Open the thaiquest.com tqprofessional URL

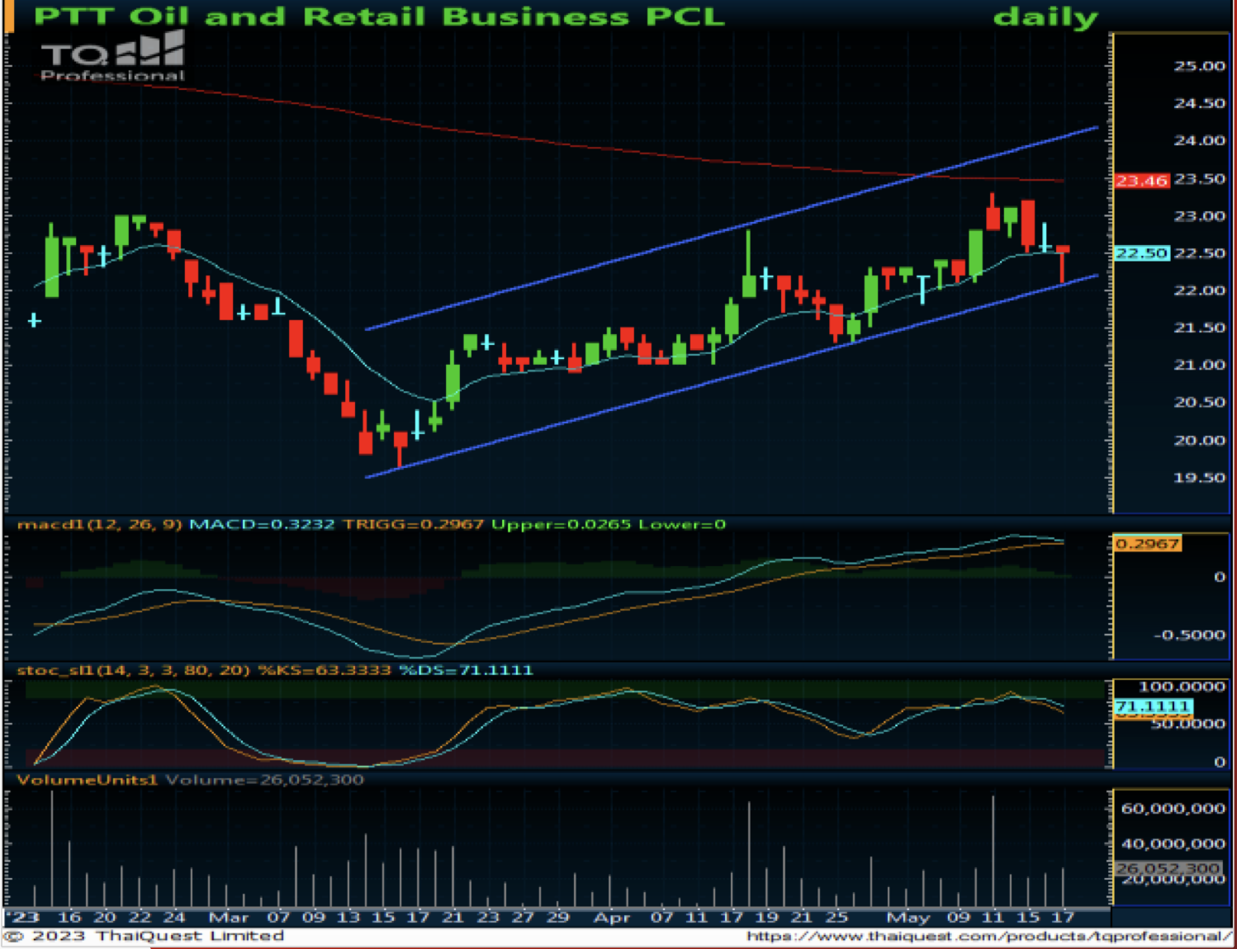[x=988, y=936]
